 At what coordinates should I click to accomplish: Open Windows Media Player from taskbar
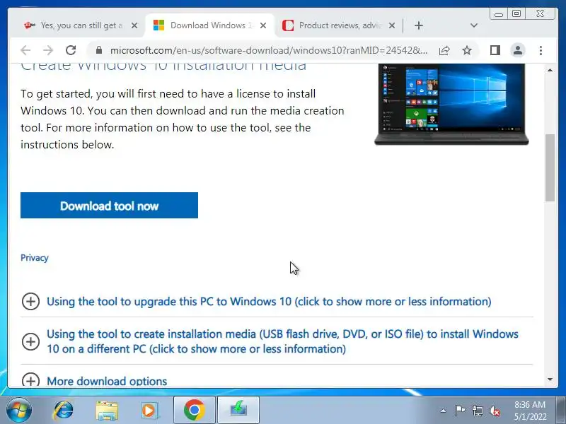(x=149, y=411)
